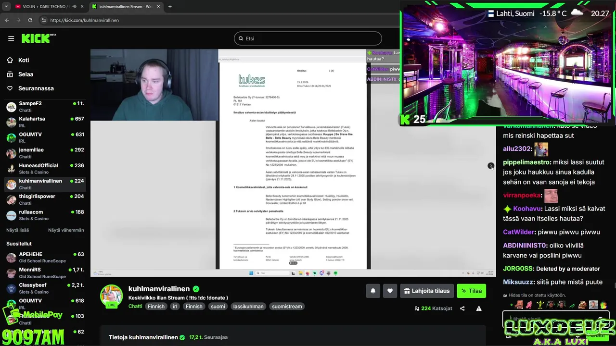Screen dimensions: 616x346
Task: Reload the page
Action: click(x=30, y=20)
